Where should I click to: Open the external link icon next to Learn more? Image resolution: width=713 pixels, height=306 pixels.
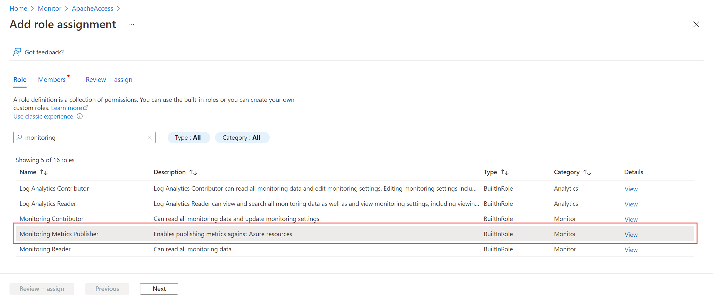[86, 107]
